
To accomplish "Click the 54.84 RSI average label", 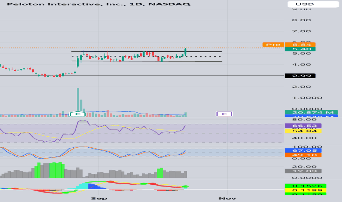I will (303, 131).
